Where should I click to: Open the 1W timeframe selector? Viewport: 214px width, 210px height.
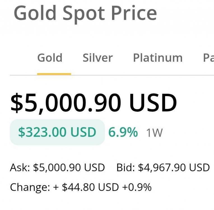(x=154, y=132)
